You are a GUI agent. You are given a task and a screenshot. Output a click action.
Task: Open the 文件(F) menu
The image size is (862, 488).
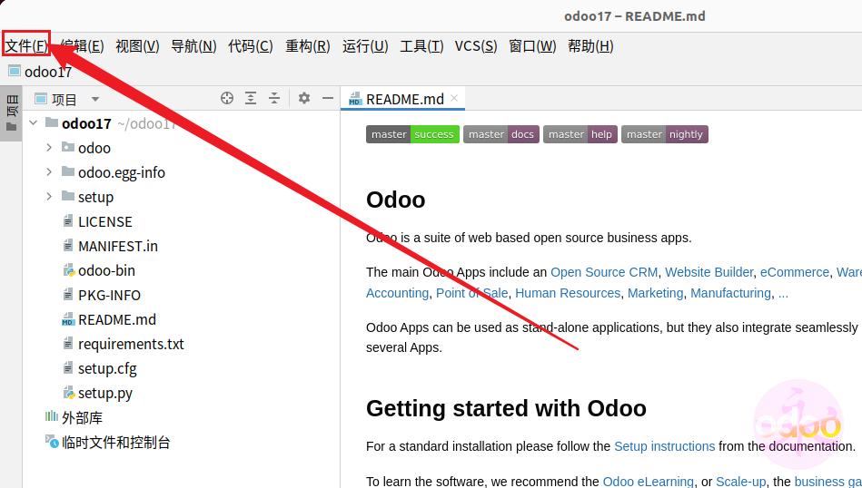pyautogui.click(x=25, y=46)
